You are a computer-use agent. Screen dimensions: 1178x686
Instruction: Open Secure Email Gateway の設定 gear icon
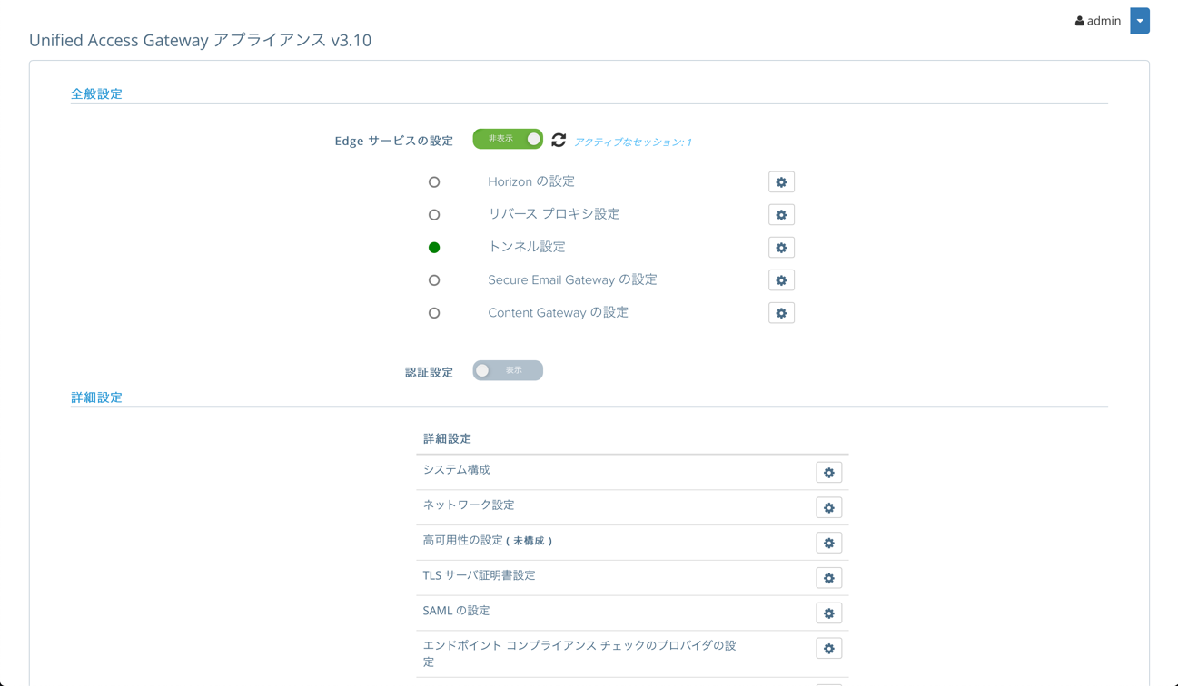click(x=781, y=280)
